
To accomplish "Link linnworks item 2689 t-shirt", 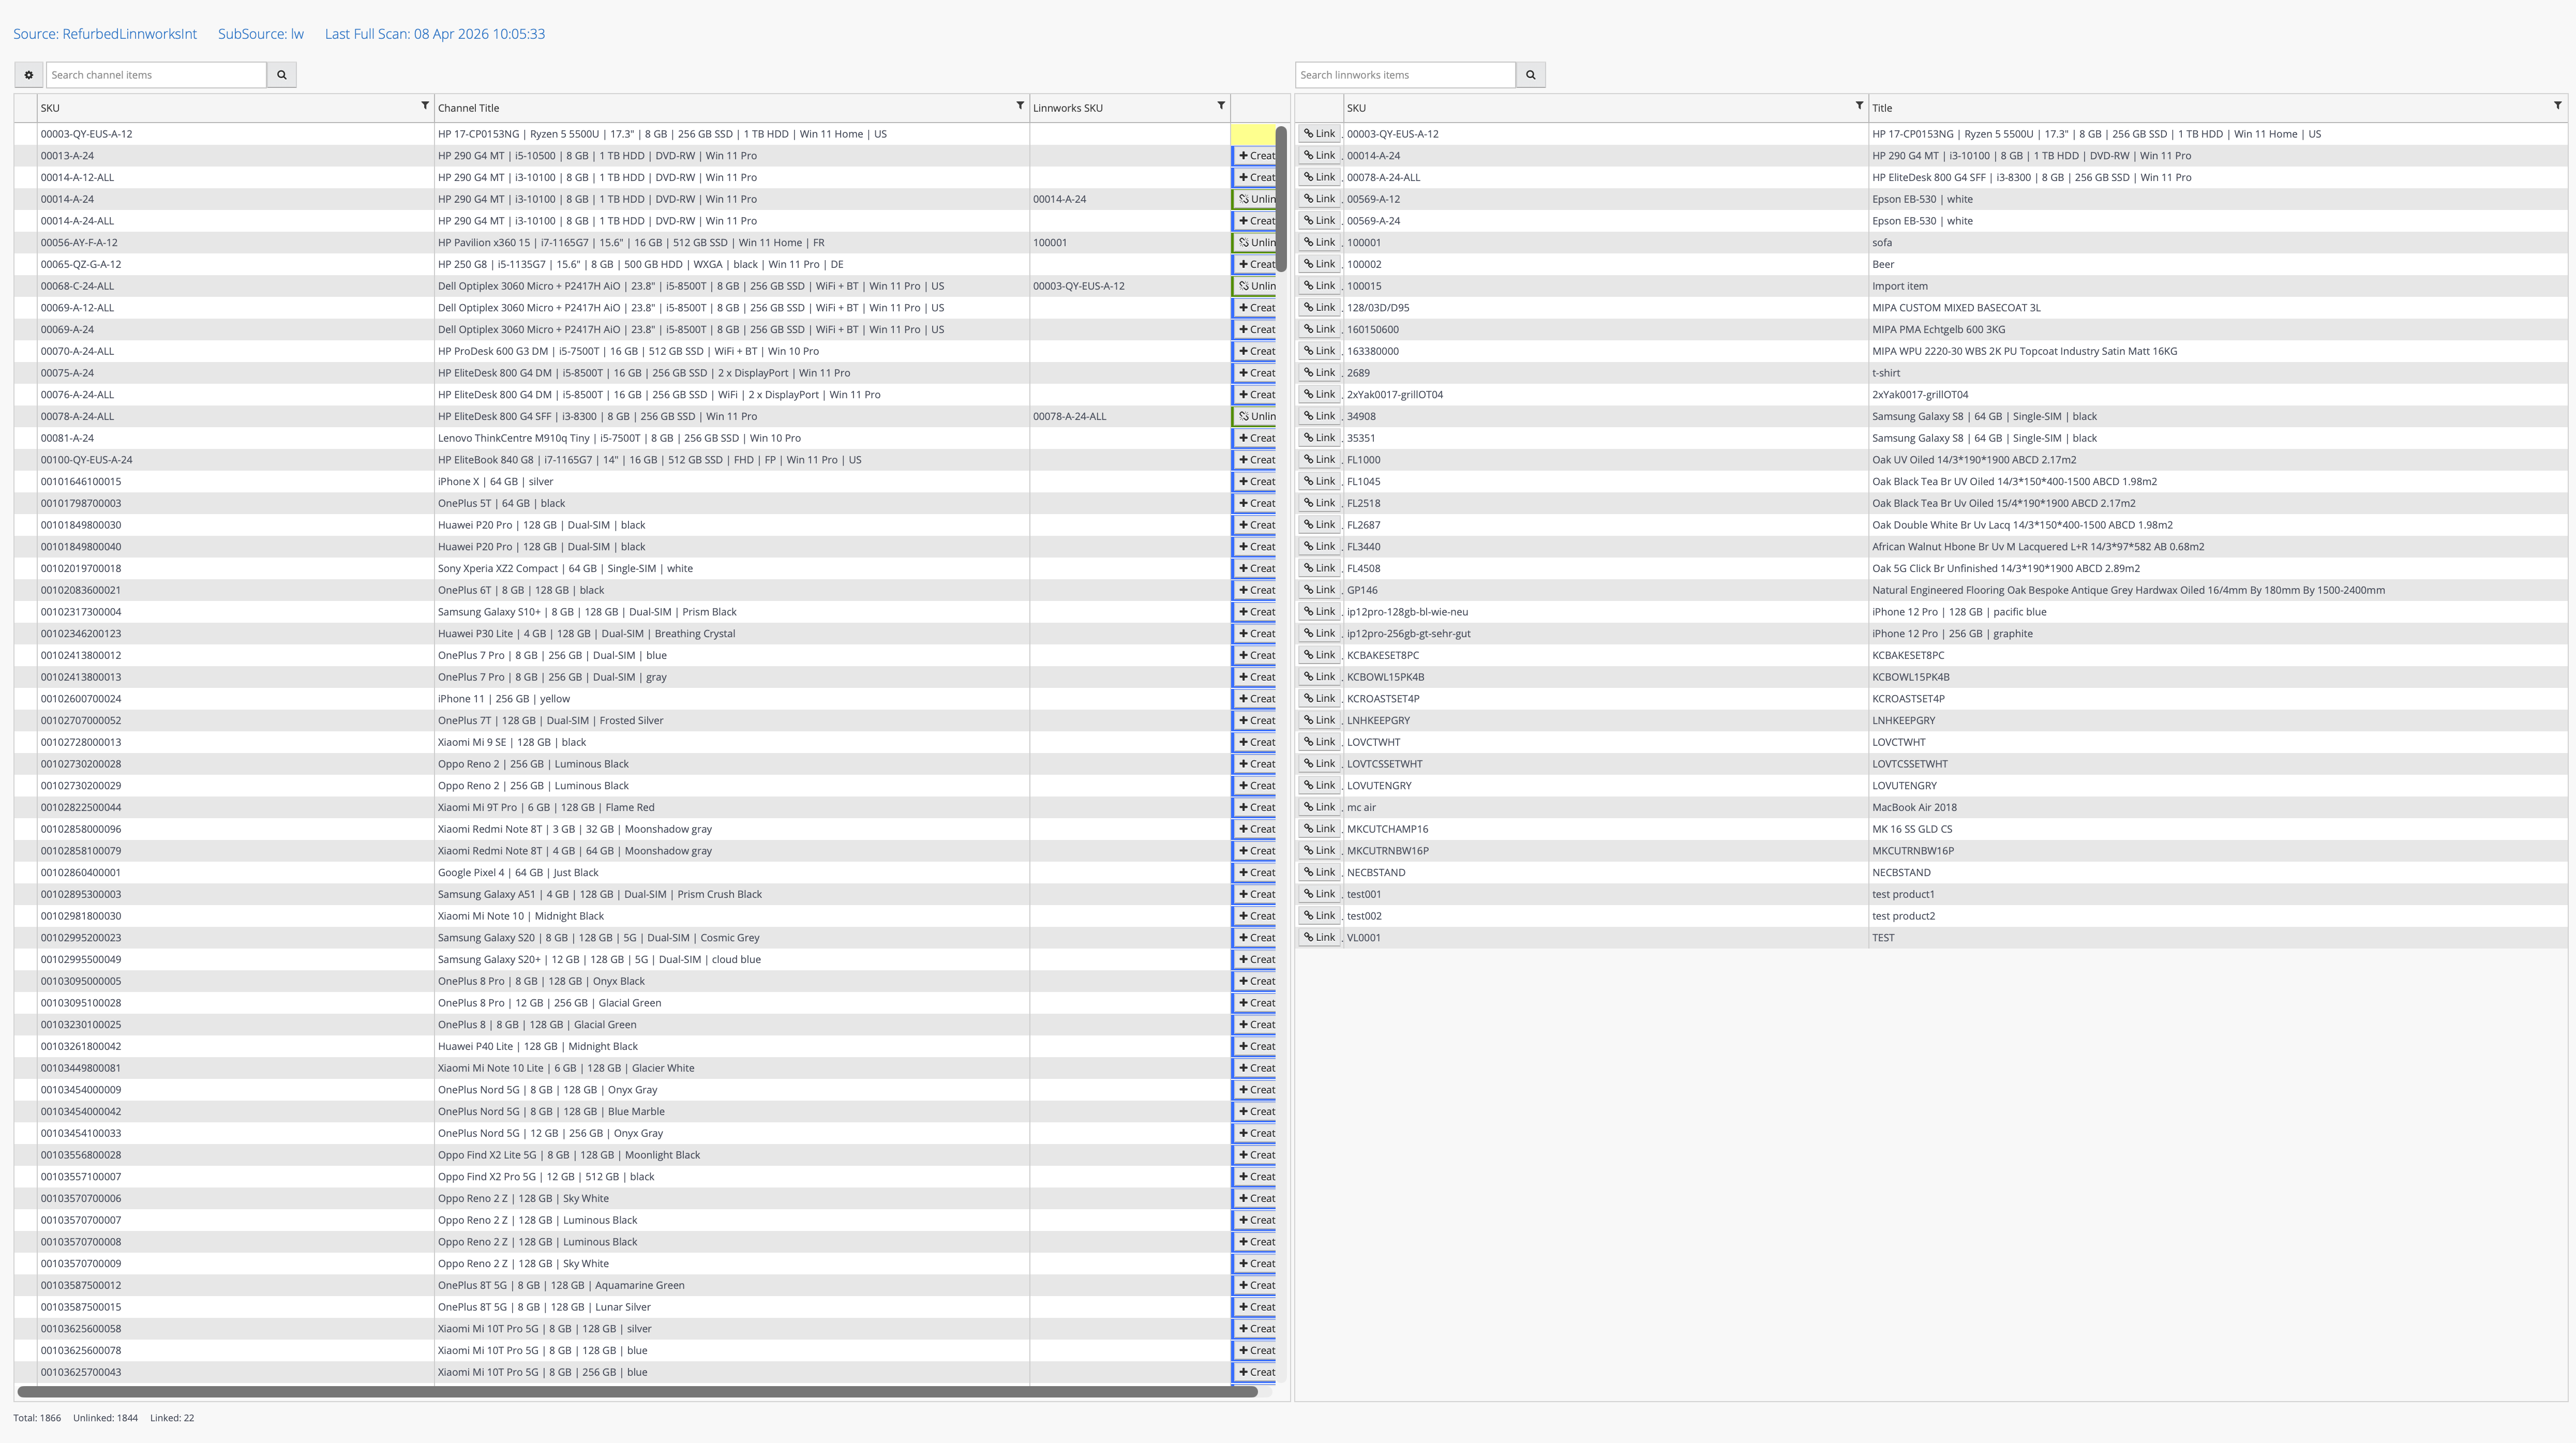I will click(1319, 373).
